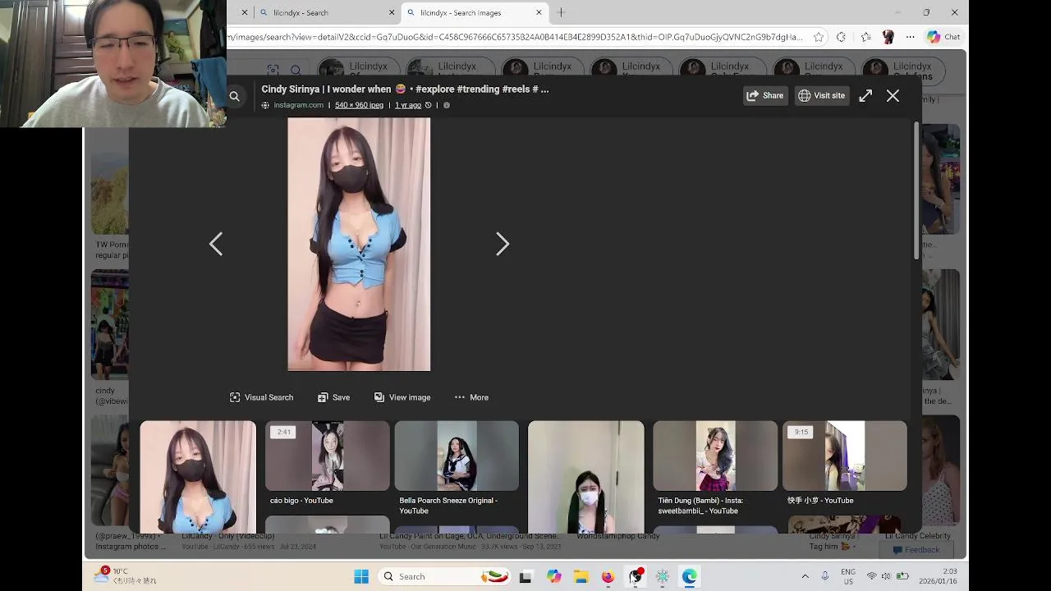Open the volume speaker tray icon

(x=886, y=576)
